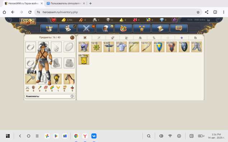Viewport: 228px width, 142px height.
Task: Select the purple star inventory tab
Action: tap(182, 38)
